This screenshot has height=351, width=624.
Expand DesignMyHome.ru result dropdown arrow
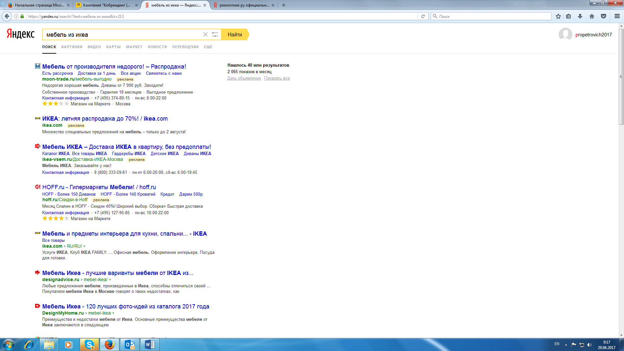point(113,313)
